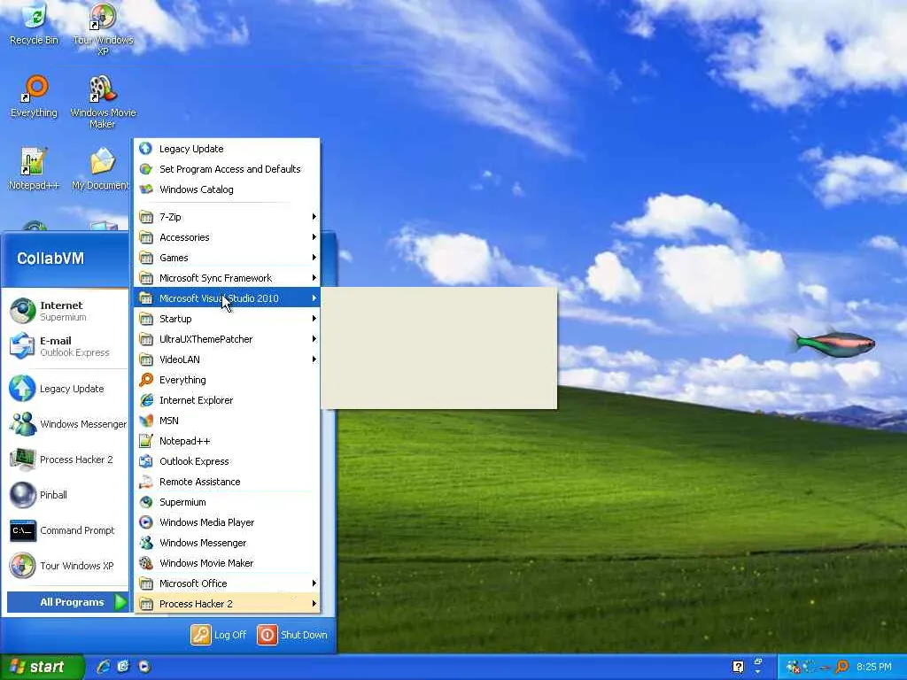Click the help question mark tray icon
Viewport: 907px width, 680px height.
[738, 667]
